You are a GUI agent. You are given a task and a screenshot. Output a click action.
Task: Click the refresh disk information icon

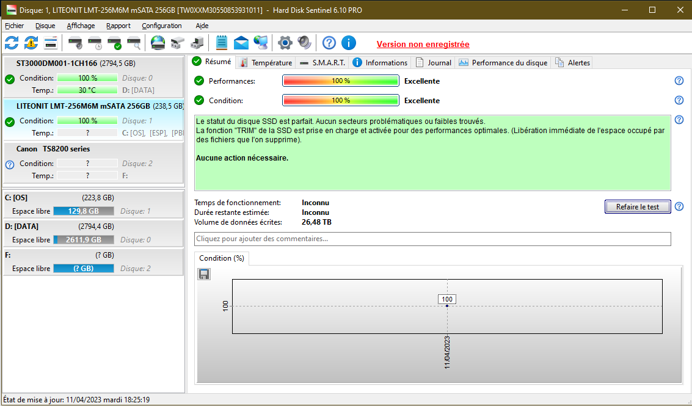click(12, 43)
